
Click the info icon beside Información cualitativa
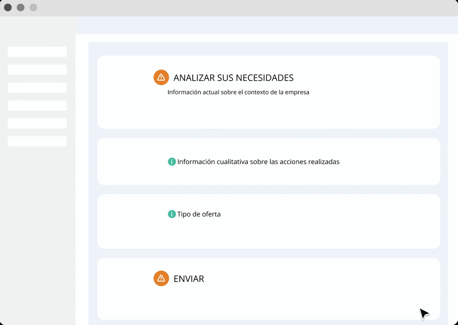[x=172, y=161]
